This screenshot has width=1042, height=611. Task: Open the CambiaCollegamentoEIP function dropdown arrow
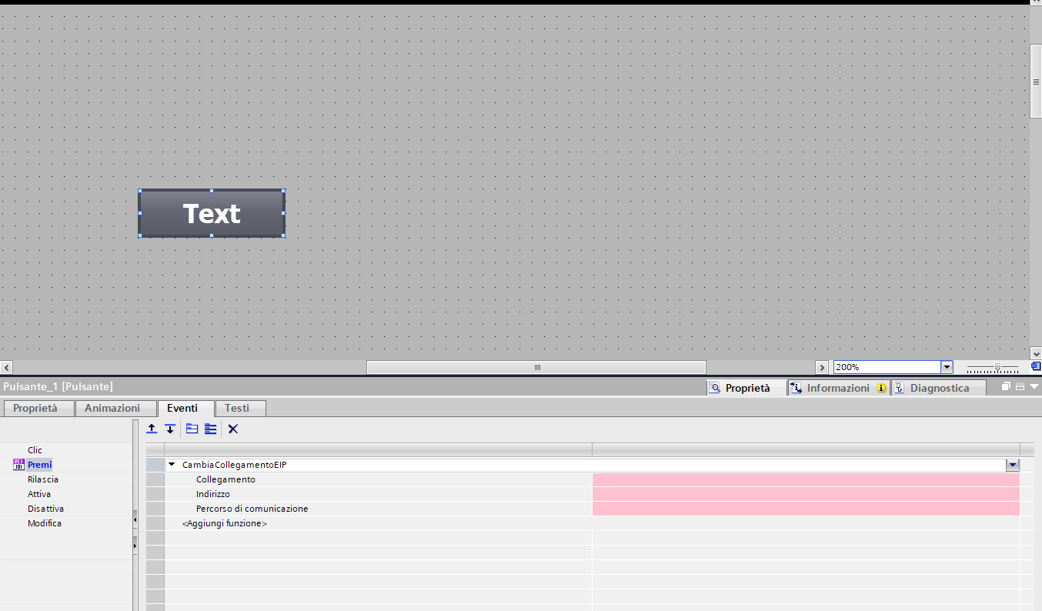[x=1012, y=465]
